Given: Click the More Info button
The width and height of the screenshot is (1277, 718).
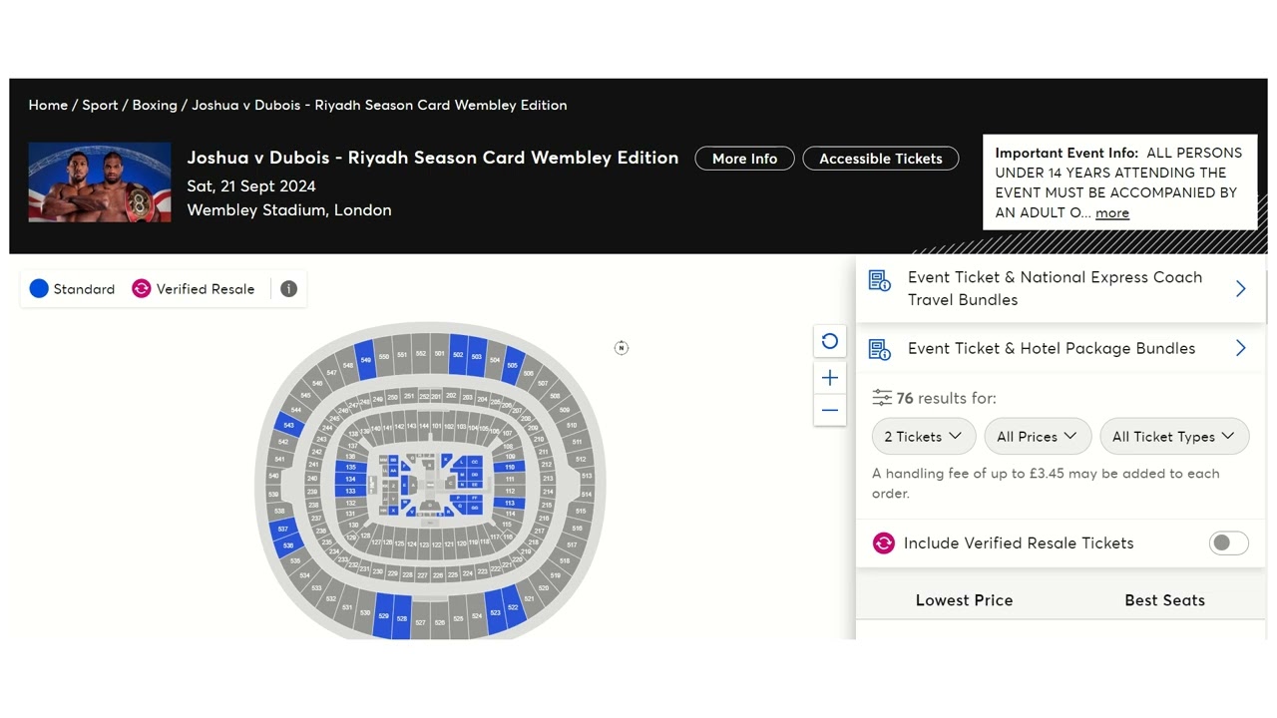Looking at the screenshot, I should click(x=744, y=159).
